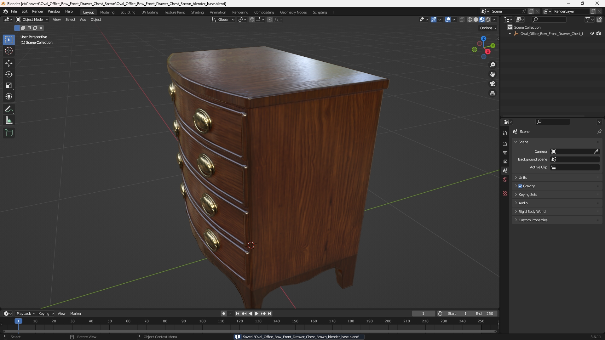Play the animation forward

pyautogui.click(x=256, y=314)
